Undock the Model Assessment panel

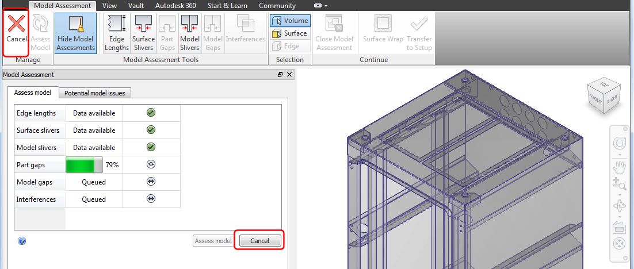[x=280, y=75]
